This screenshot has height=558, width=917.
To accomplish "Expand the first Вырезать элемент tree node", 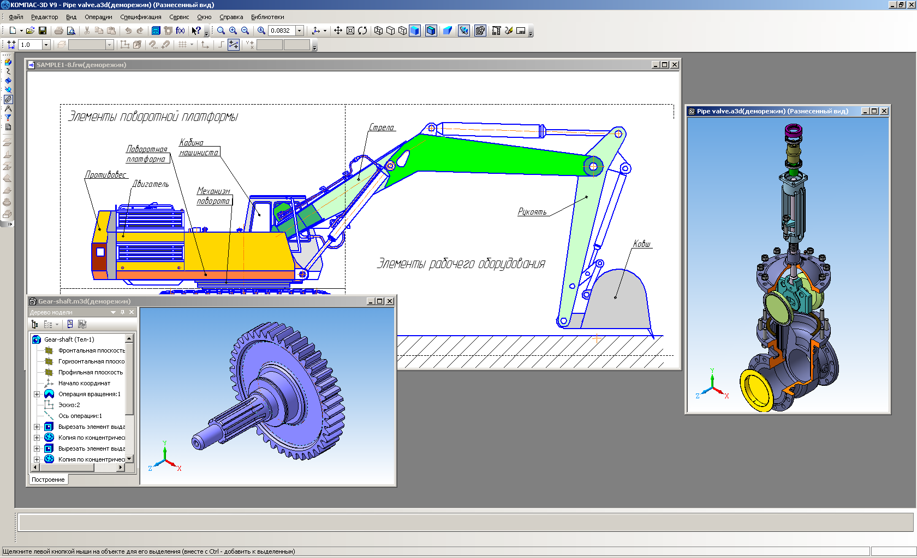I will (37, 427).
